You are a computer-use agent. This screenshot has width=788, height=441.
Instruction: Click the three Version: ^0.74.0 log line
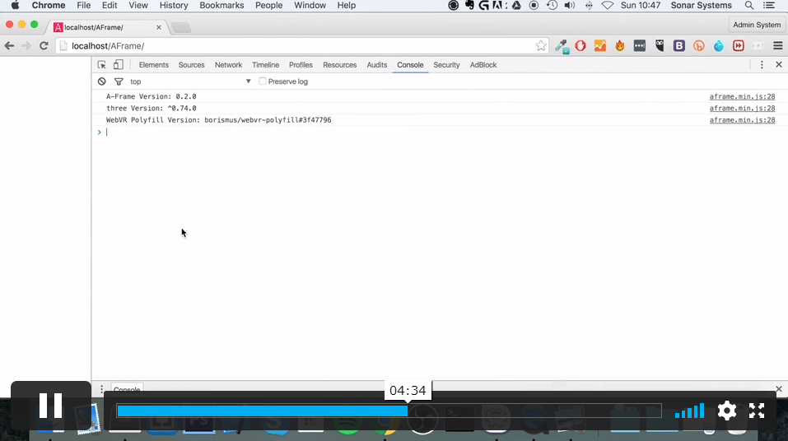[152, 108]
